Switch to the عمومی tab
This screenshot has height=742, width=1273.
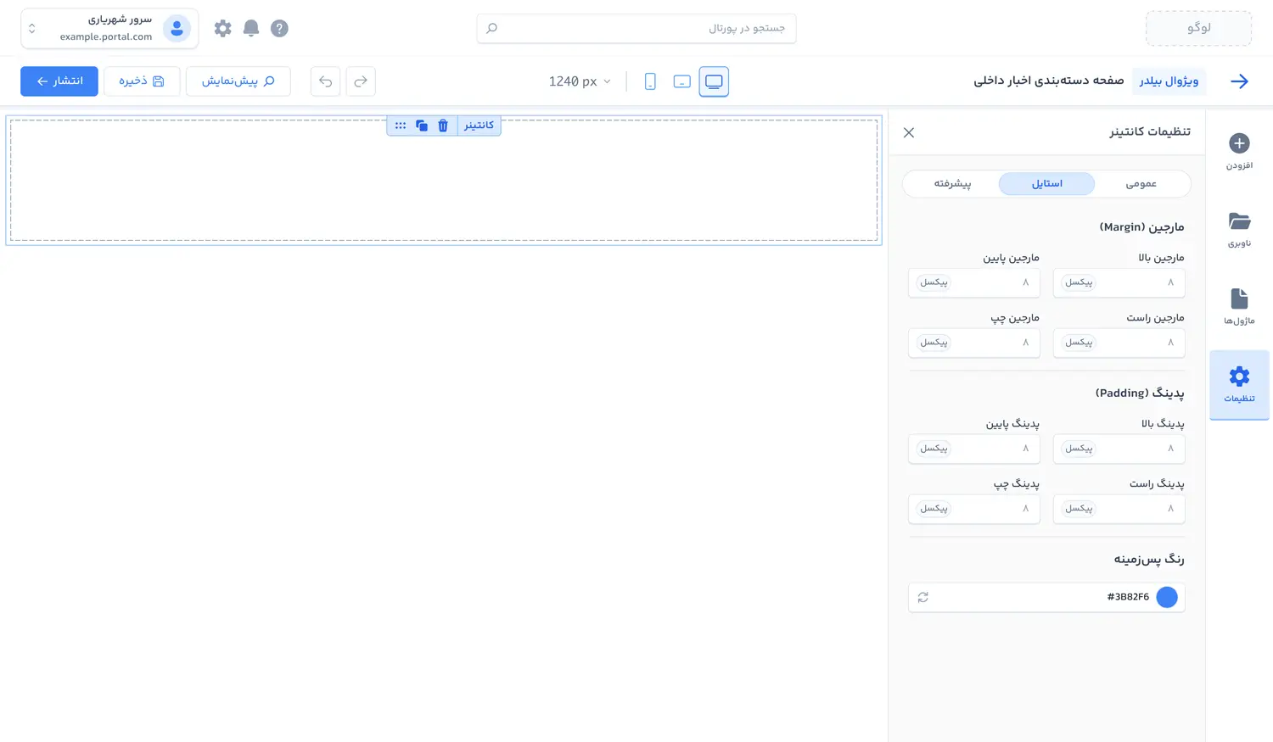pyautogui.click(x=1141, y=183)
